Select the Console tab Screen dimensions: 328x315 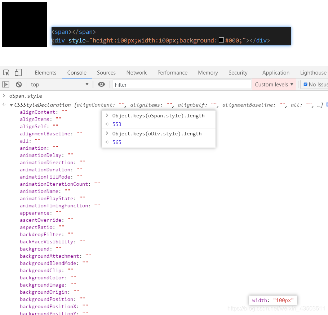77,72
